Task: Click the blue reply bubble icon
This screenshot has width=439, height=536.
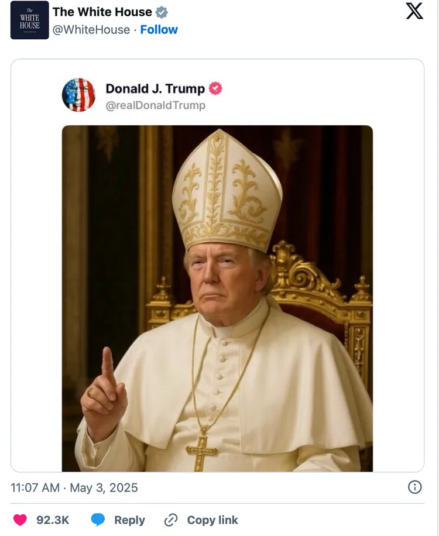Action: pyautogui.click(x=98, y=520)
